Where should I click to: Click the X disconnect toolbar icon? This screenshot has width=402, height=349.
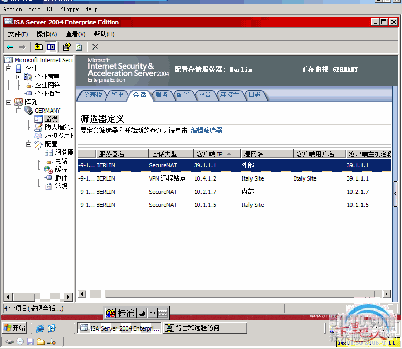click(95, 47)
